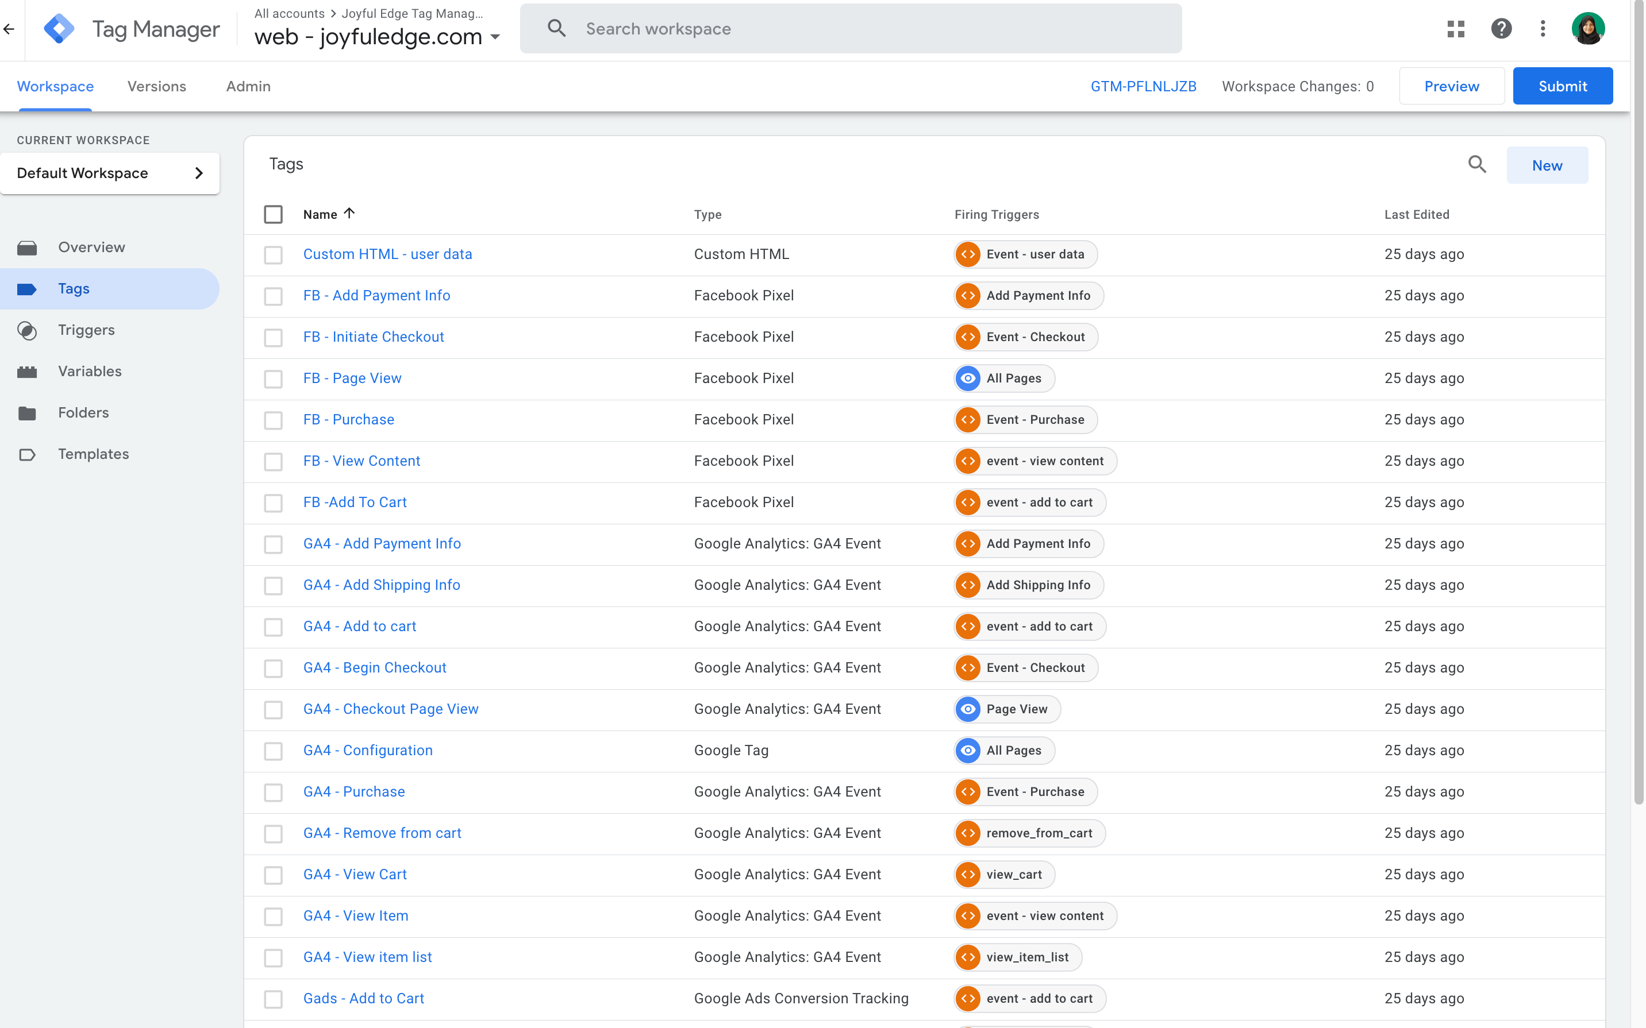This screenshot has width=1646, height=1028.
Task: Click the Triggers icon in the sidebar
Action: coord(27,330)
